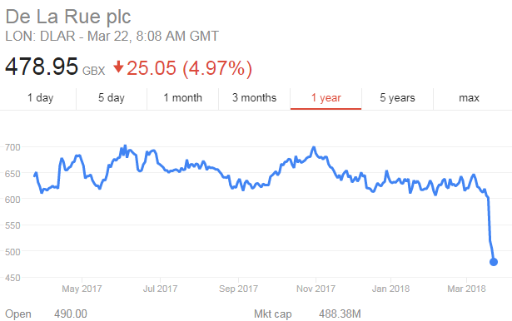Click the De La Rue plc title
The height and width of the screenshot is (321, 512).
[68, 17]
